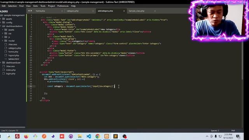Open the Help menu

[x=73, y=6]
